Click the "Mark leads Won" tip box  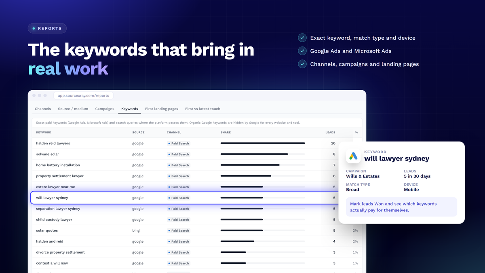click(402, 207)
